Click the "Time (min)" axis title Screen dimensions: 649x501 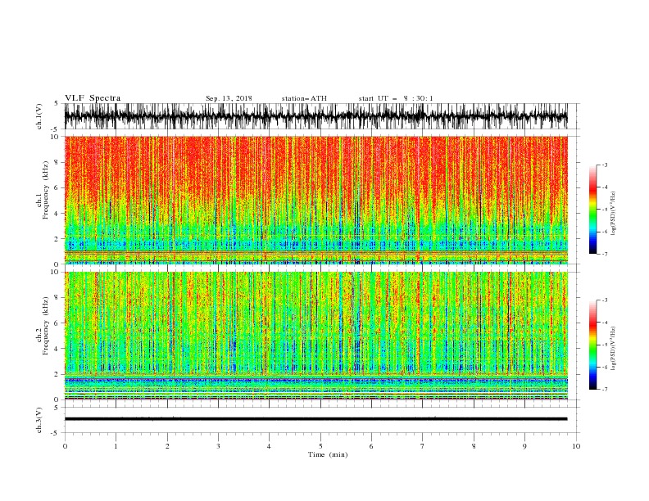(x=328, y=454)
